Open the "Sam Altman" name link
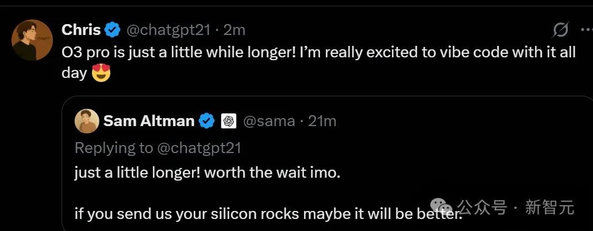 [149, 121]
